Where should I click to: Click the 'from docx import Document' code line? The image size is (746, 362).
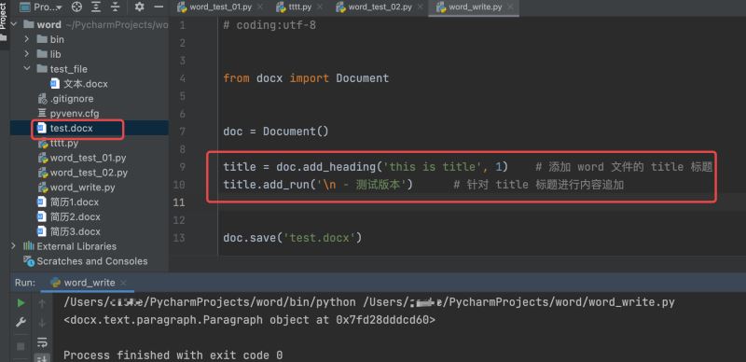pyautogui.click(x=306, y=78)
